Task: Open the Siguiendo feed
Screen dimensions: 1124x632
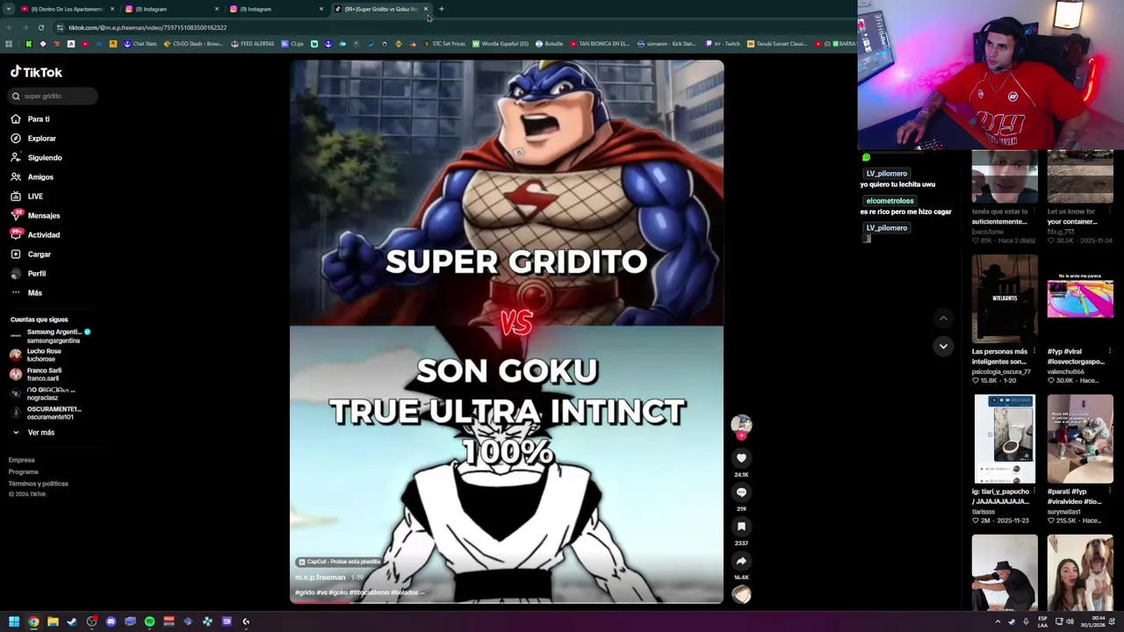Action: click(36, 157)
